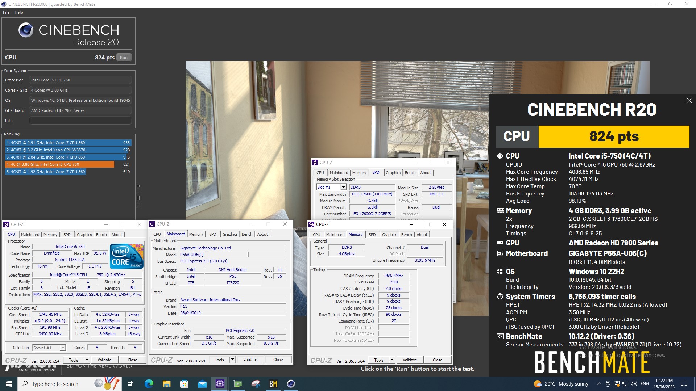Viewport: 696px width, 391px height.
Task: Switch to the Bench tab in the leftmost CPU-Z window
Action: (101, 235)
